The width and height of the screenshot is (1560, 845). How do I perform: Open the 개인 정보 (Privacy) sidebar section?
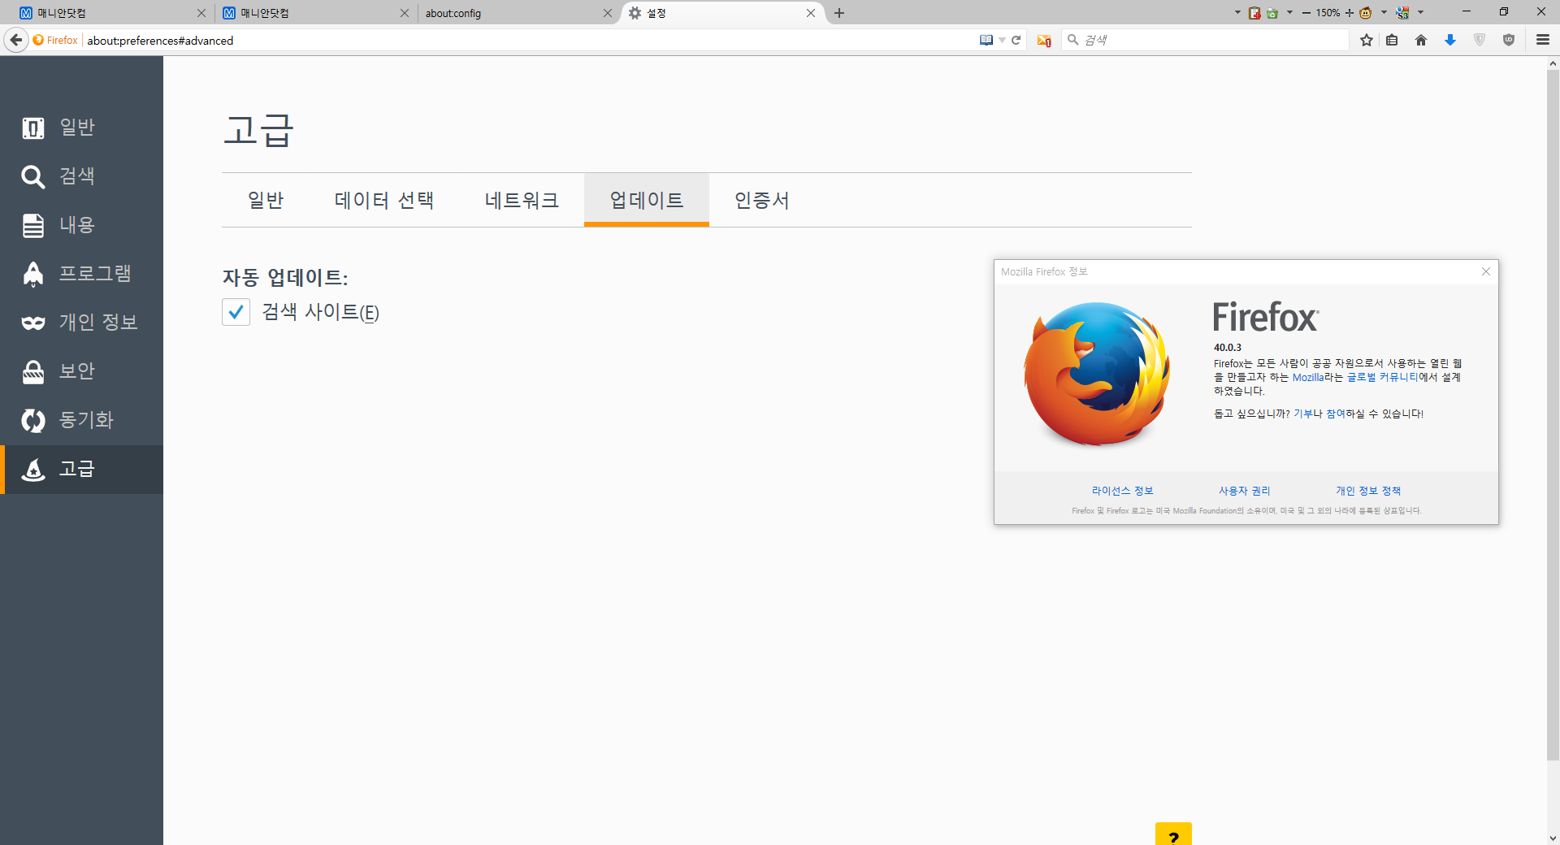81,323
